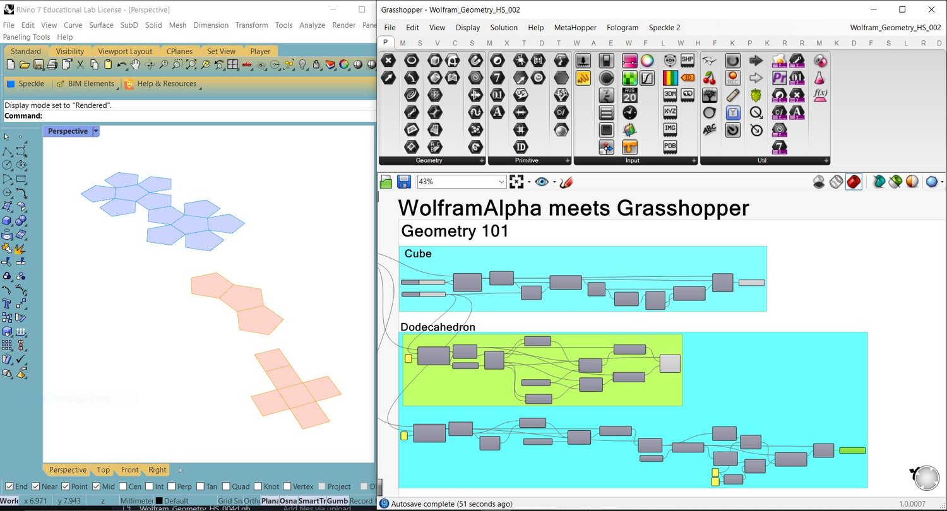Select the Box solid tool in Rhino sidebar
The image size is (947, 511).
[7, 221]
